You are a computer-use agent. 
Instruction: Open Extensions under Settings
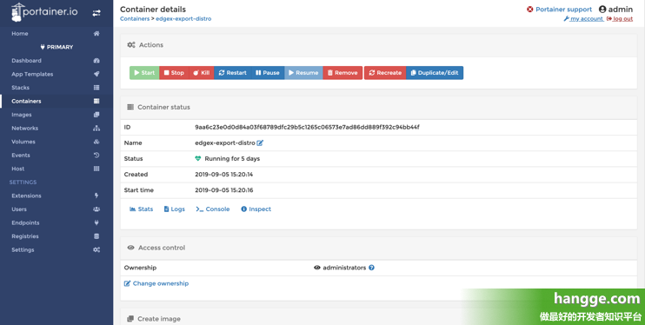pos(26,196)
